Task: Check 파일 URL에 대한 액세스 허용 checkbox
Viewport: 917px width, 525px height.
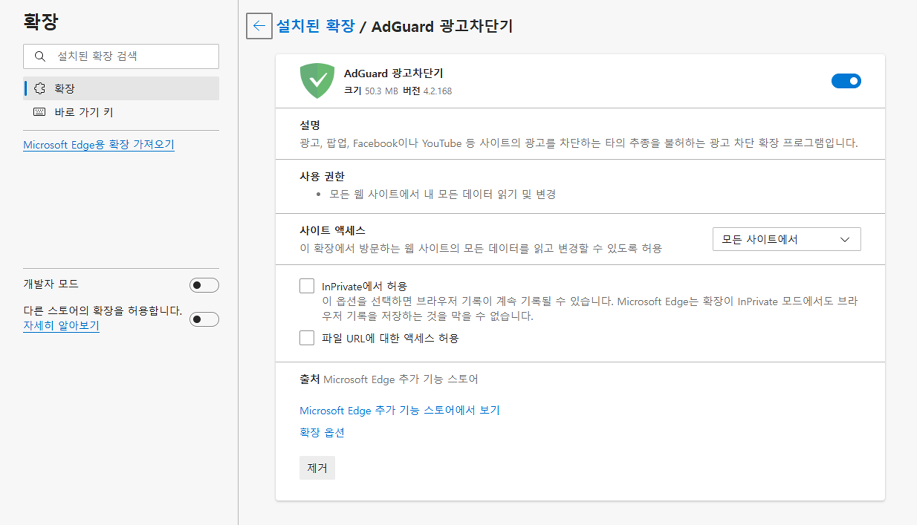Action: click(x=307, y=338)
